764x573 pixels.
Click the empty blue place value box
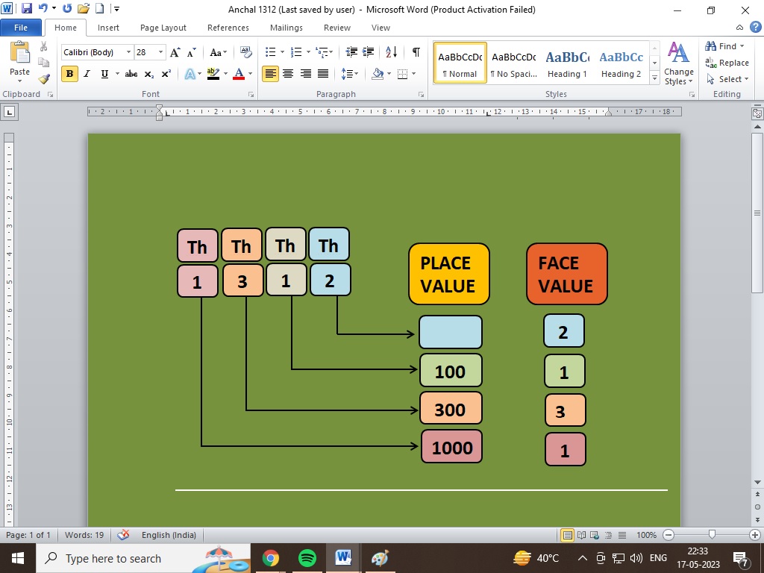tap(451, 333)
